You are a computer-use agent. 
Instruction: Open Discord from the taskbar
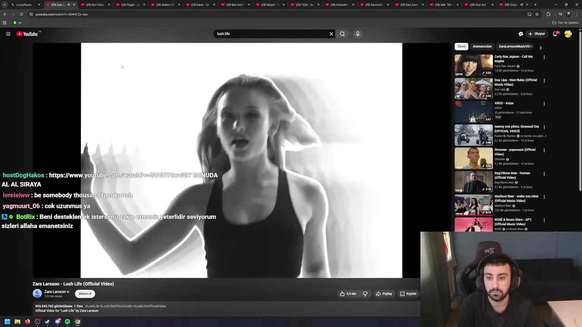(x=57, y=322)
